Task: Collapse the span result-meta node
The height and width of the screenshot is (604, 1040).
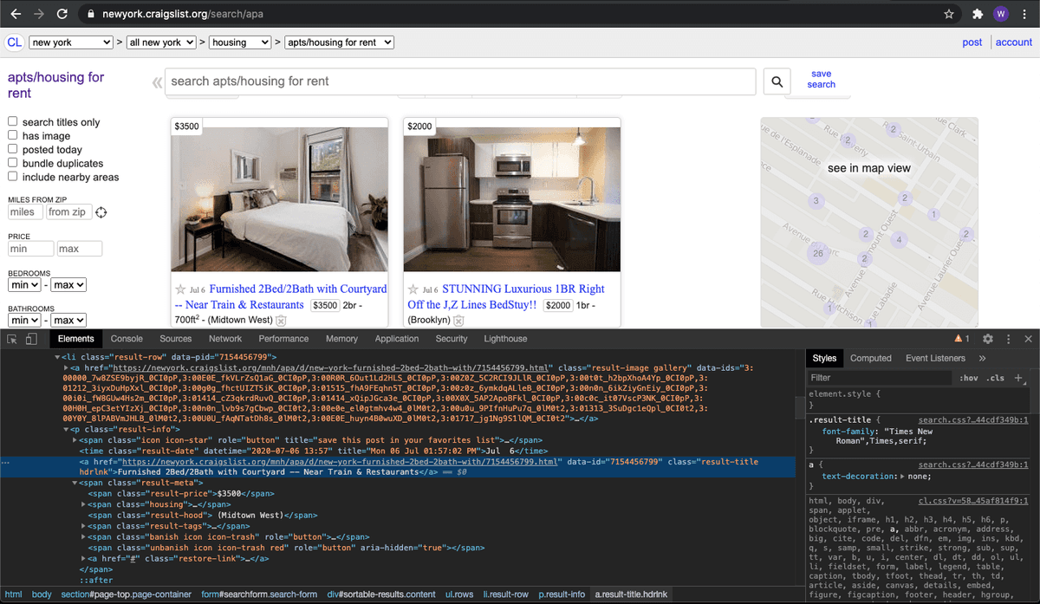Action: click(x=75, y=483)
